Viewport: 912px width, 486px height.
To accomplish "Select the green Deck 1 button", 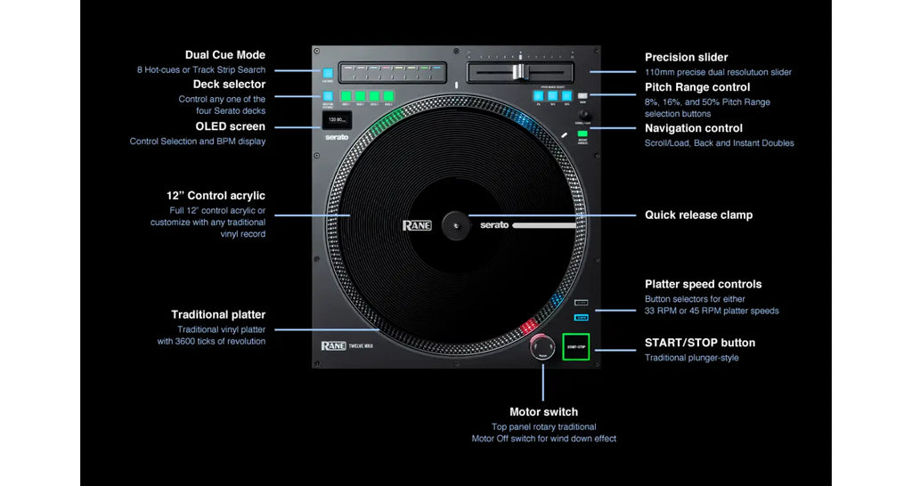I will pos(346,96).
